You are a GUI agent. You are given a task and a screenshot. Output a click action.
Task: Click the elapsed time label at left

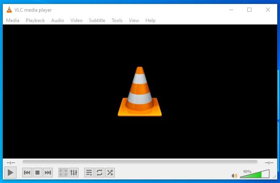[11, 163]
